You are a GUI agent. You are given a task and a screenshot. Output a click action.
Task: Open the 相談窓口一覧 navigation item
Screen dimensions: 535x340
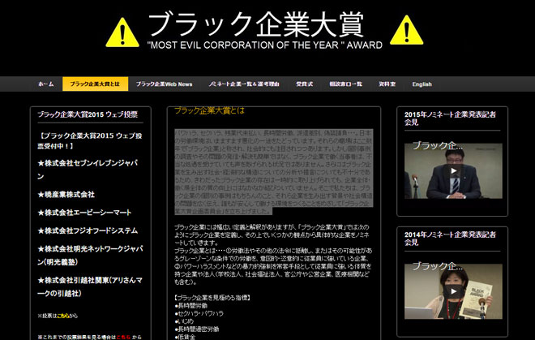[x=345, y=84]
